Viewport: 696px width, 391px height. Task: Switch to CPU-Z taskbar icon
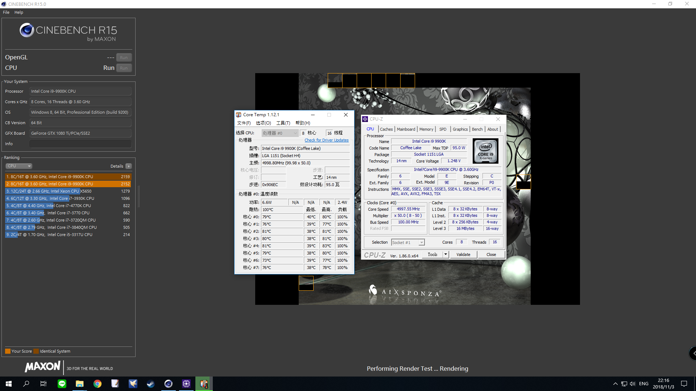(x=186, y=384)
